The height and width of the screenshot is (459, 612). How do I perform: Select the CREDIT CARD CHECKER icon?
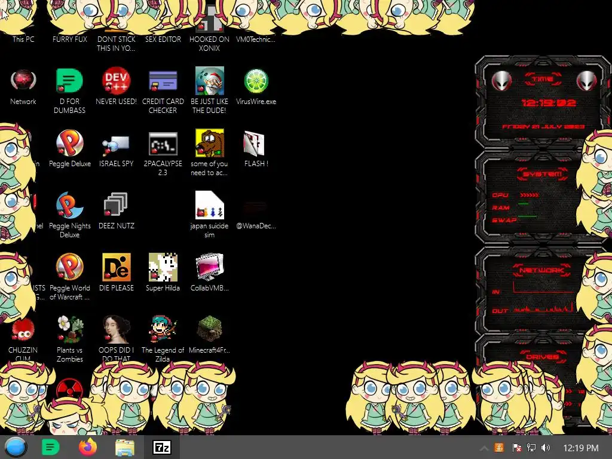click(x=163, y=81)
